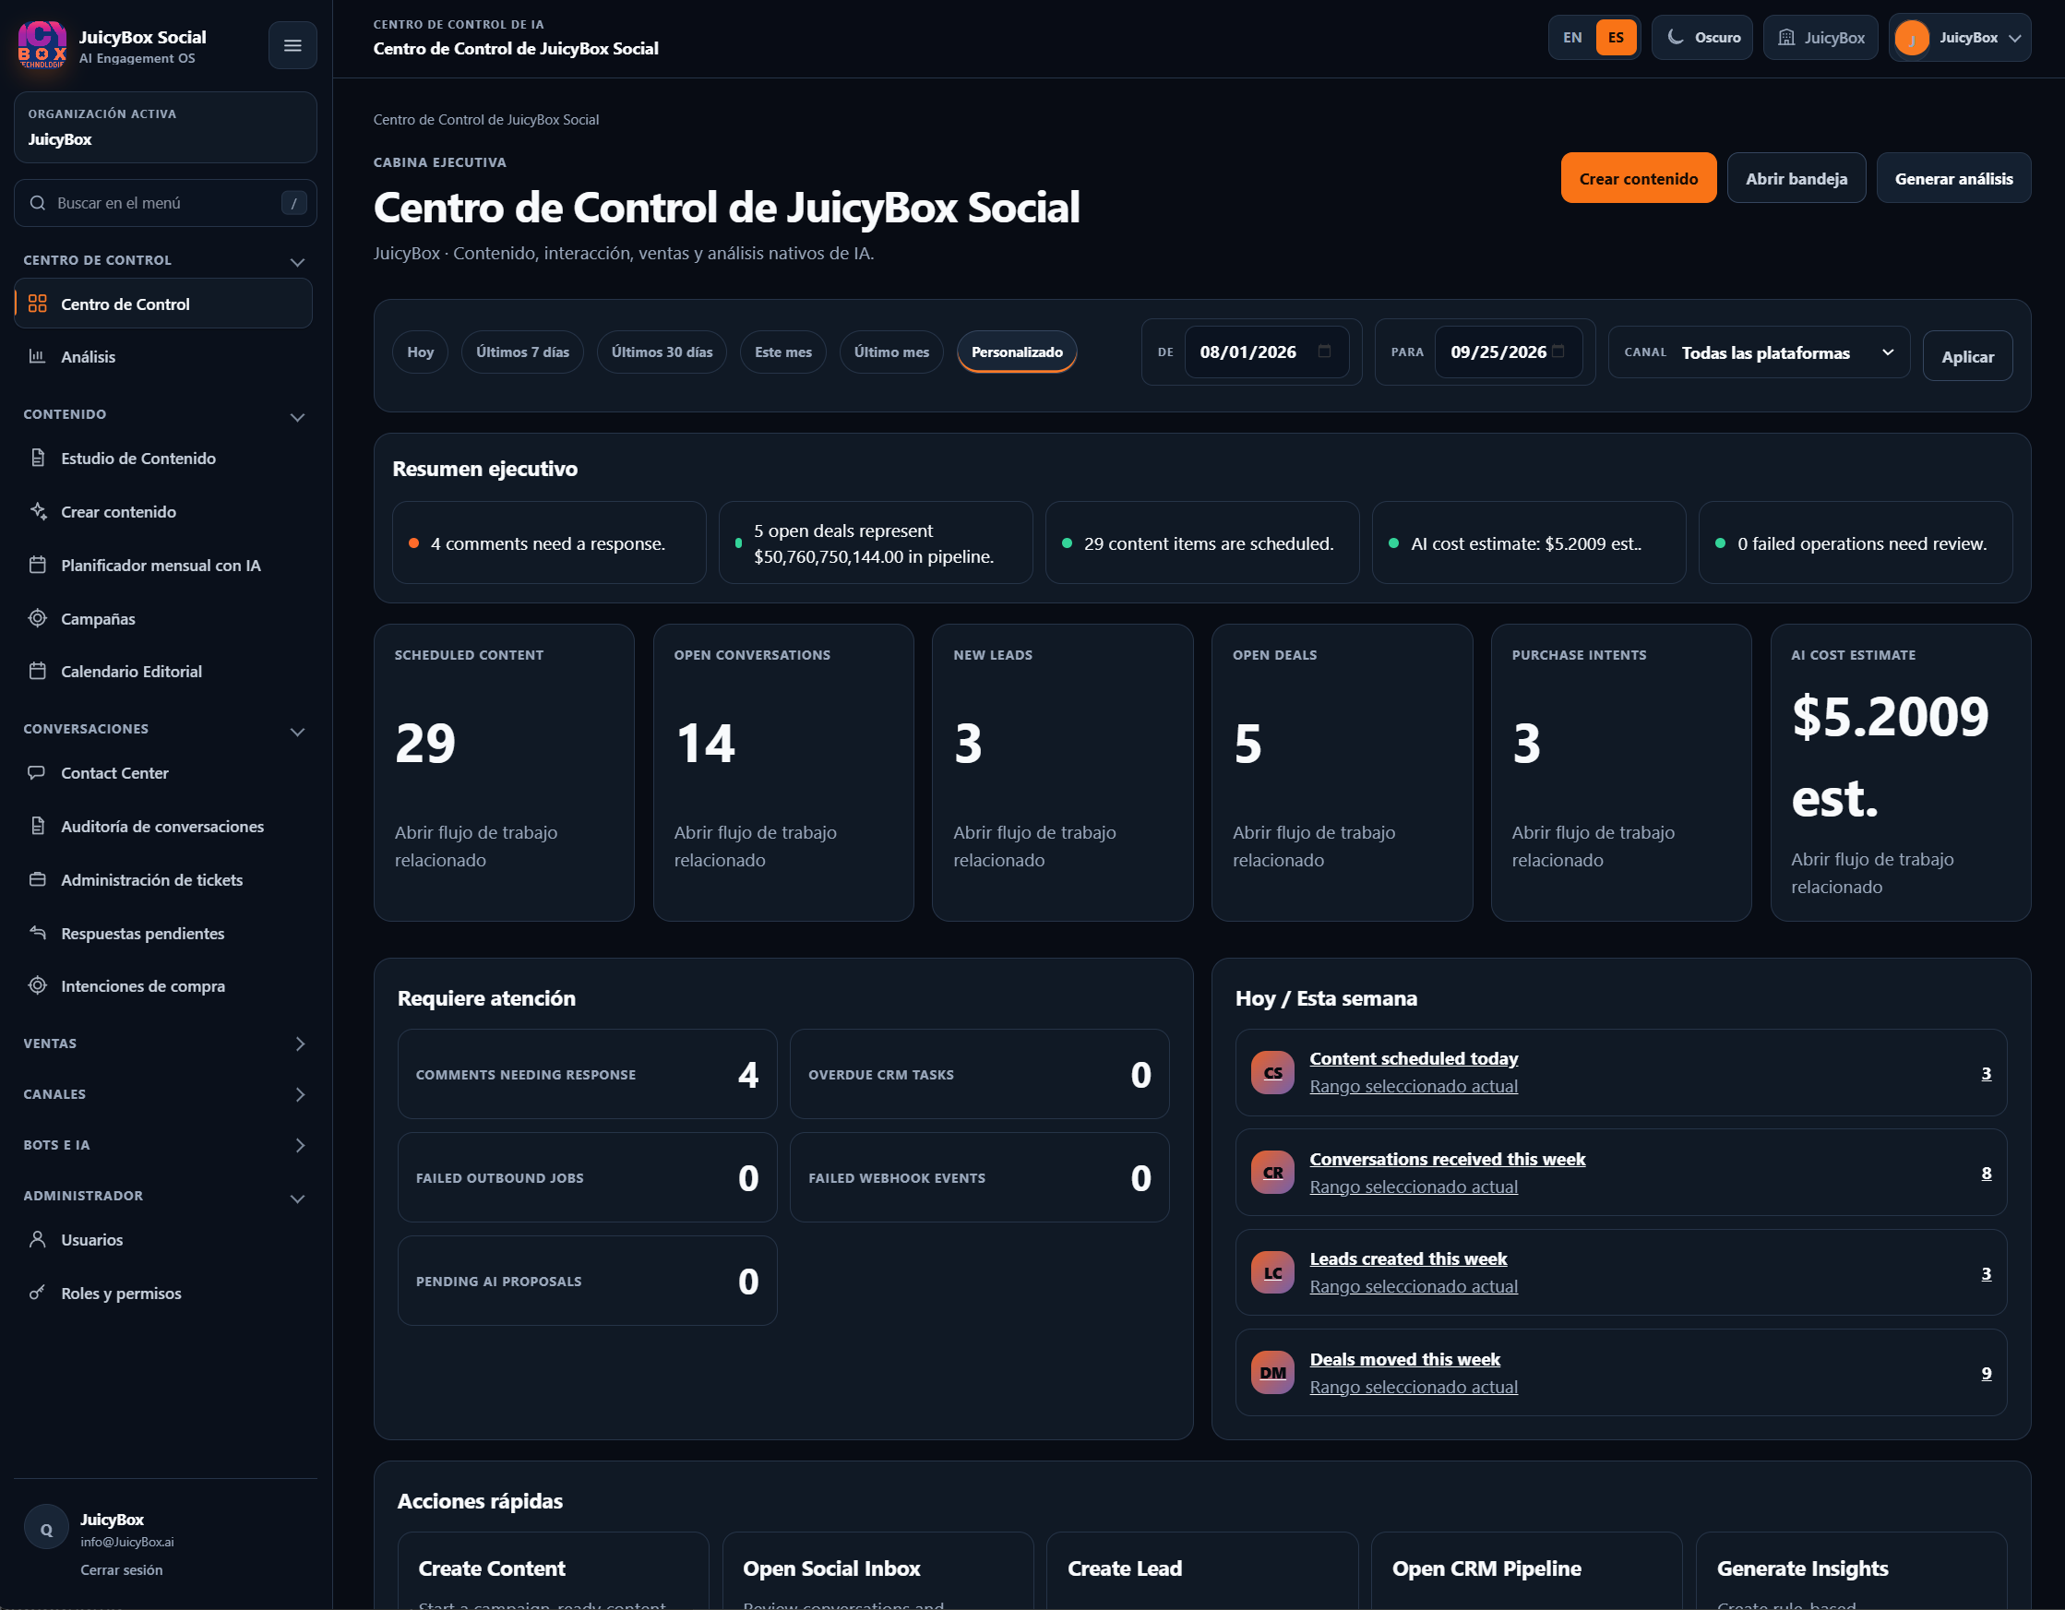Image resolution: width=2065 pixels, height=1610 pixels.
Task: Click the Análisis bar chart icon
Action: (x=38, y=356)
